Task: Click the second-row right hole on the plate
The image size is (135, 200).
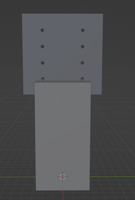Action: 82,47
